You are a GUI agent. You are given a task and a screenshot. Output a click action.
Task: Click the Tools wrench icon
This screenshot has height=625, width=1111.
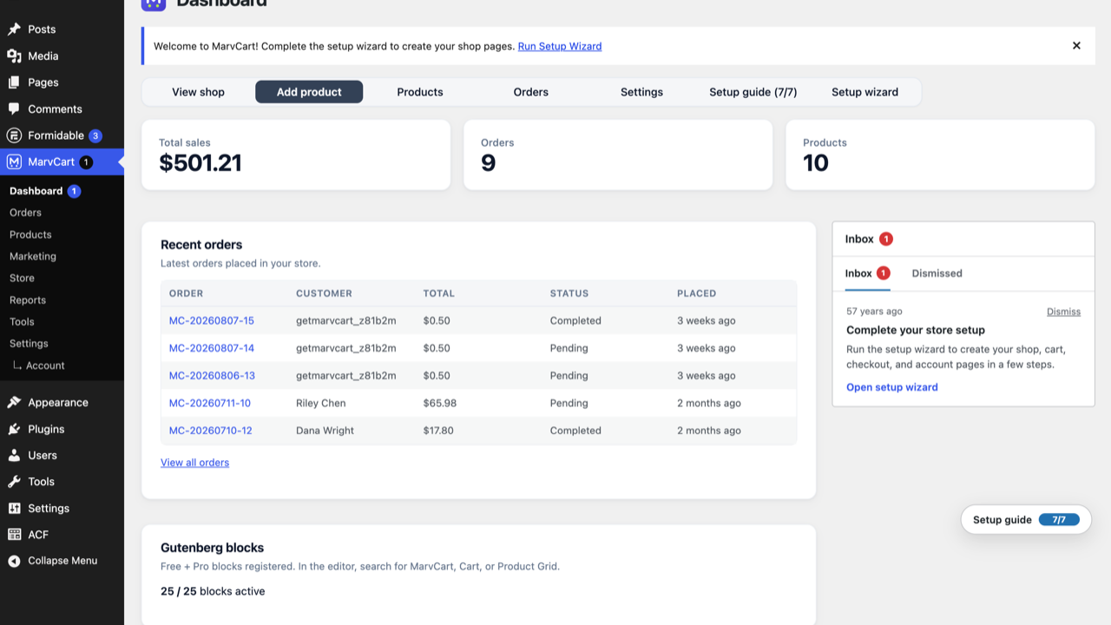point(14,482)
